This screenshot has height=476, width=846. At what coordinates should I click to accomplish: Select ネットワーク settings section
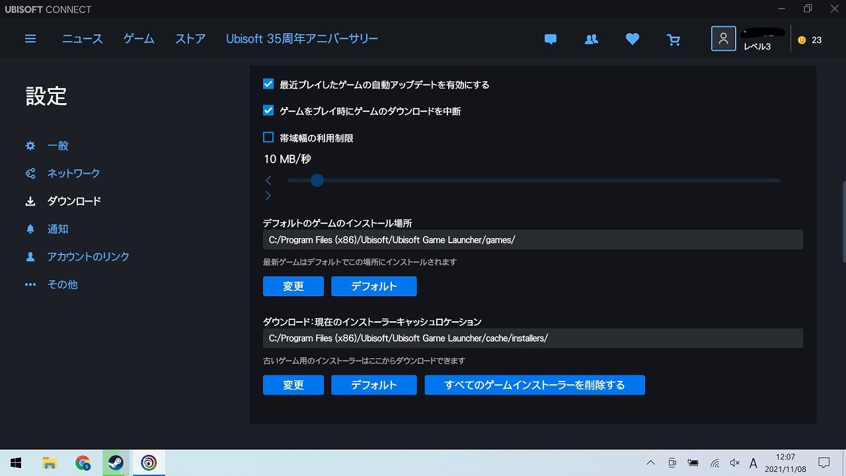pos(73,173)
